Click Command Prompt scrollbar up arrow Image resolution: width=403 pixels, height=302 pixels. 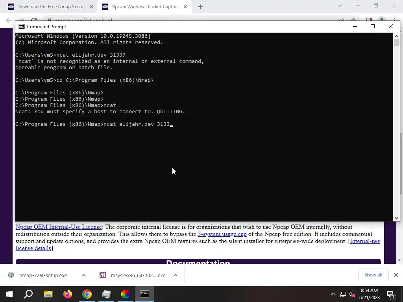tap(396, 36)
